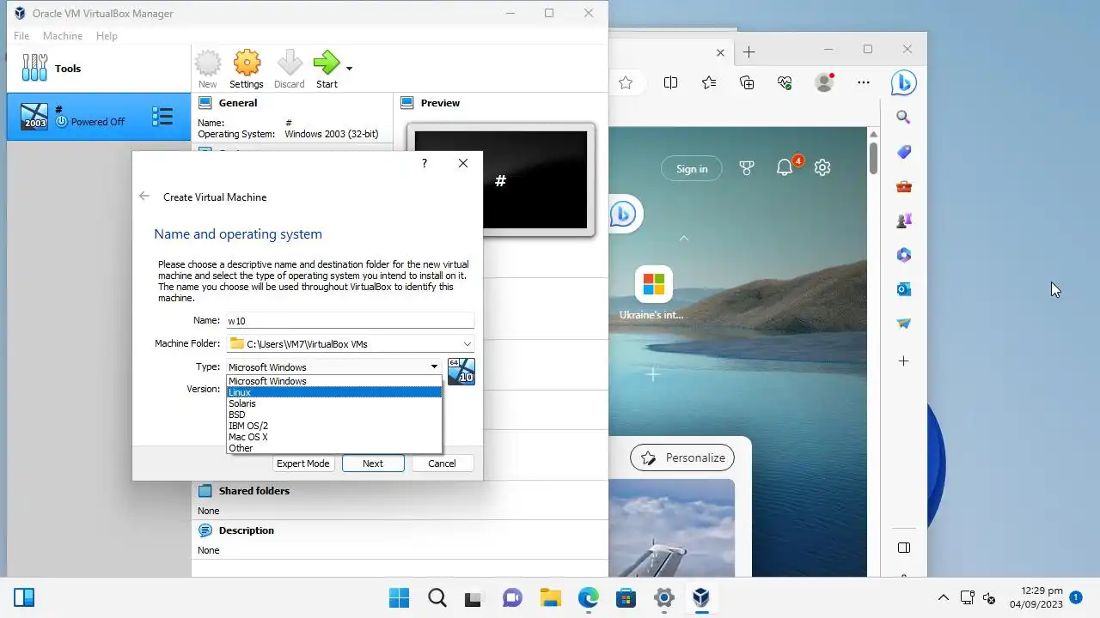Click the Windows 10 64-bit OS icon
The height and width of the screenshot is (618, 1100).
click(x=461, y=372)
